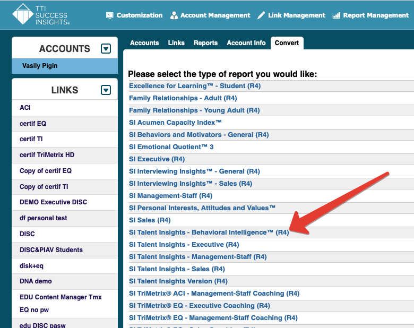Select SI TriMetrix EQ - Management-Staff Coaching (R4)
Image resolution: width=414 pixels, height=328 pixels.
click(x=213, y=318)
